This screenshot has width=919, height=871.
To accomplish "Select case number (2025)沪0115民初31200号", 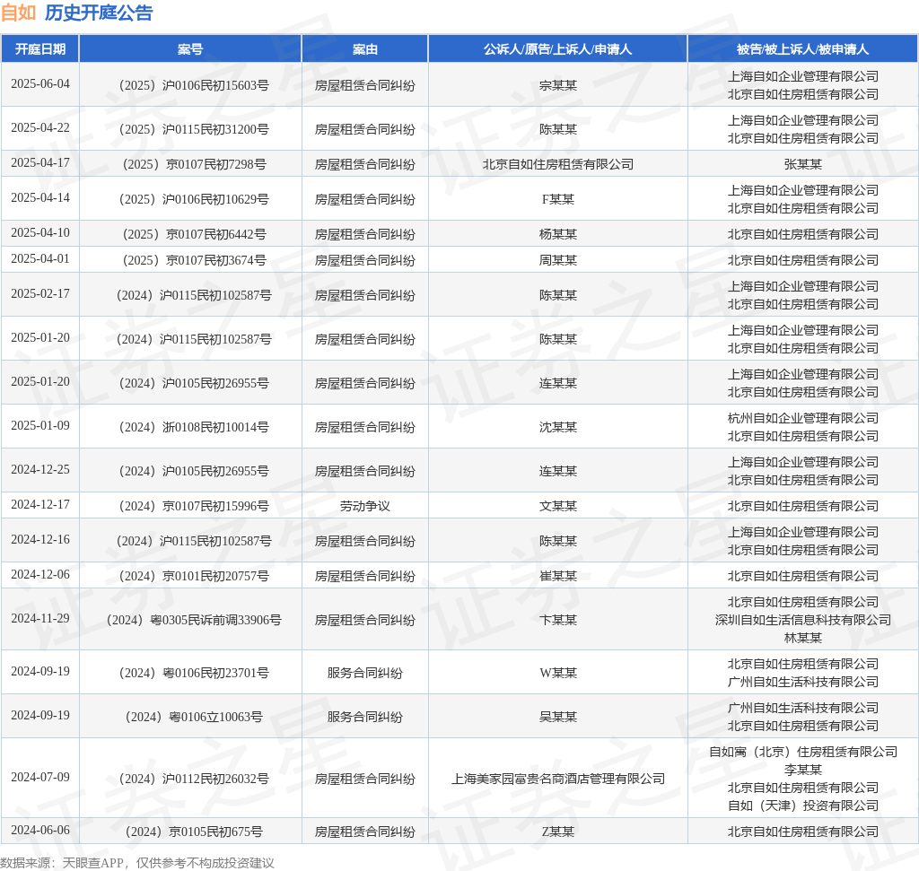I will pyautogui.click(x=194, y=129).
